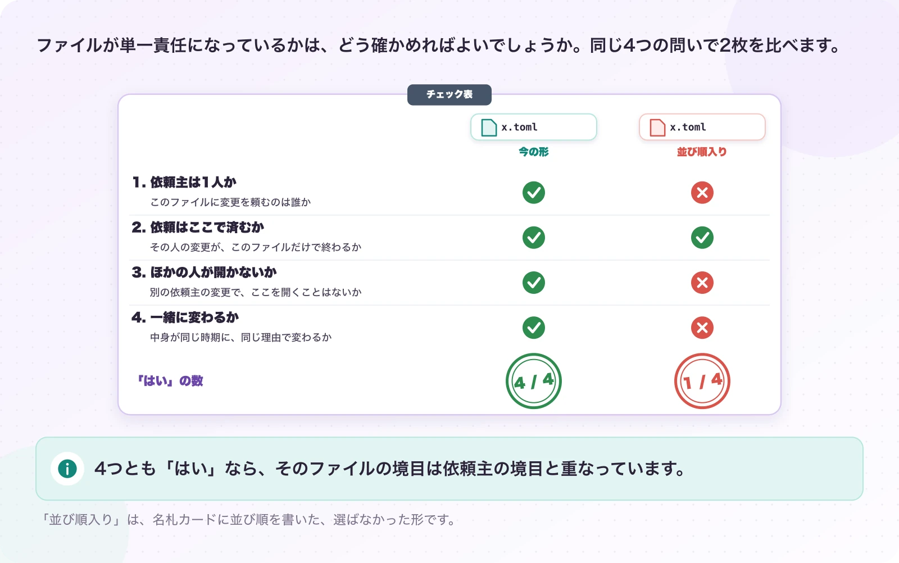Screen dimensions: 899x563
Task: Click the text 別の依頼主の変更で、ここを開くことはないか
Action: (256, 292)
